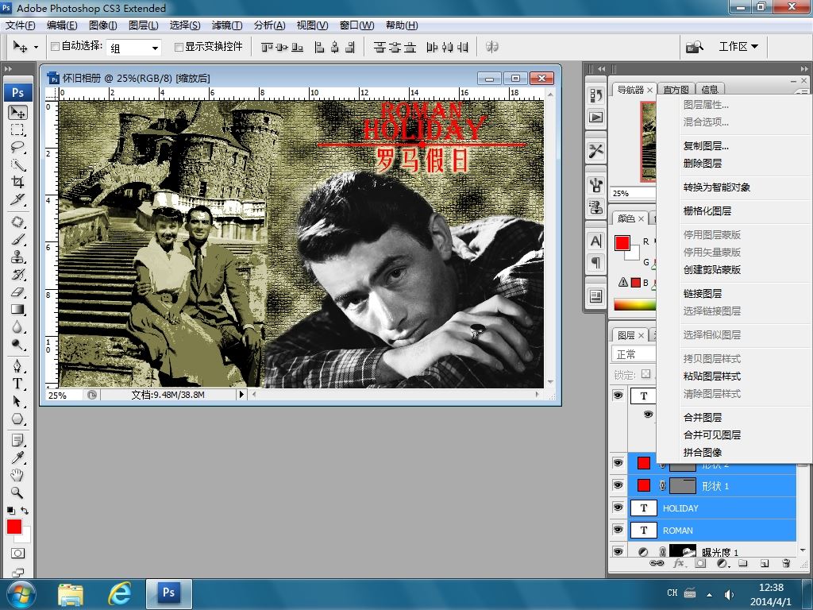Screen dimensions: 813x610
Task: Select the Magic Wand tool
Action: 17,164
